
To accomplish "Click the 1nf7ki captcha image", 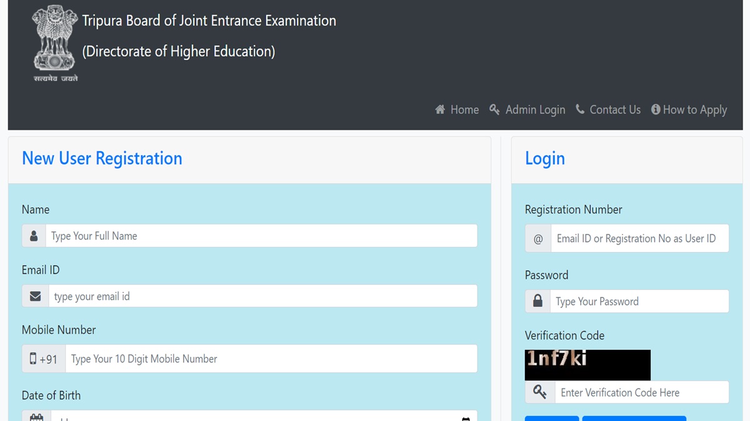I will 587,365.
